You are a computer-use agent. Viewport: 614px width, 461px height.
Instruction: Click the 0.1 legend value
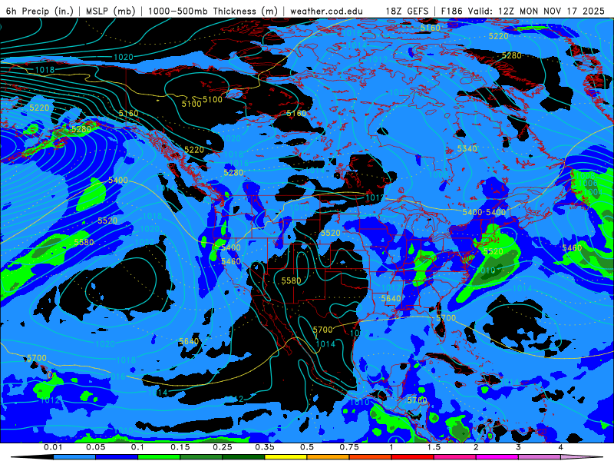137,447
